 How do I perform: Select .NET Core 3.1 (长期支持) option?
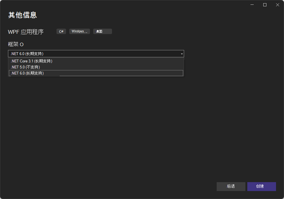pos(32,61)
